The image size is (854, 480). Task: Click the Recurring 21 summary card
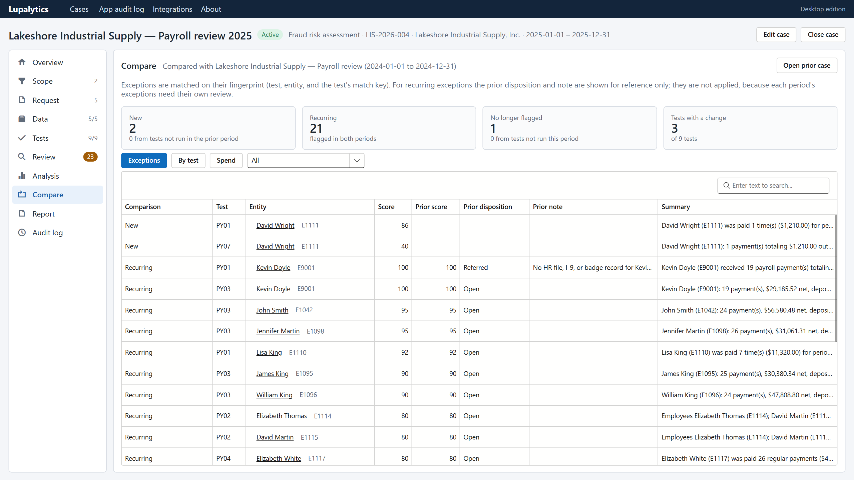coord(389,128)
